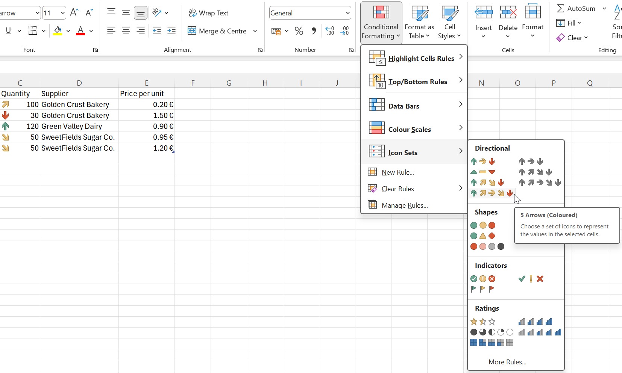Choose the 3 Symbols (Circled) indicator set
Image resolution: width=622 pixels, height=373 pixels.
(482, 279)
